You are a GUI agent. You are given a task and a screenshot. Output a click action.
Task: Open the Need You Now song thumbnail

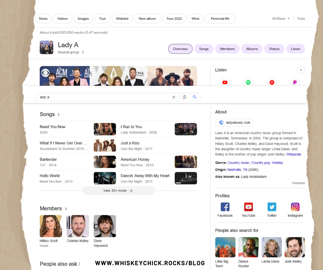(105, 129)
